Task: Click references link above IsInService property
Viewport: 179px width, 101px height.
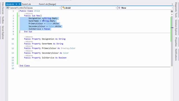Action: point(29,56)
